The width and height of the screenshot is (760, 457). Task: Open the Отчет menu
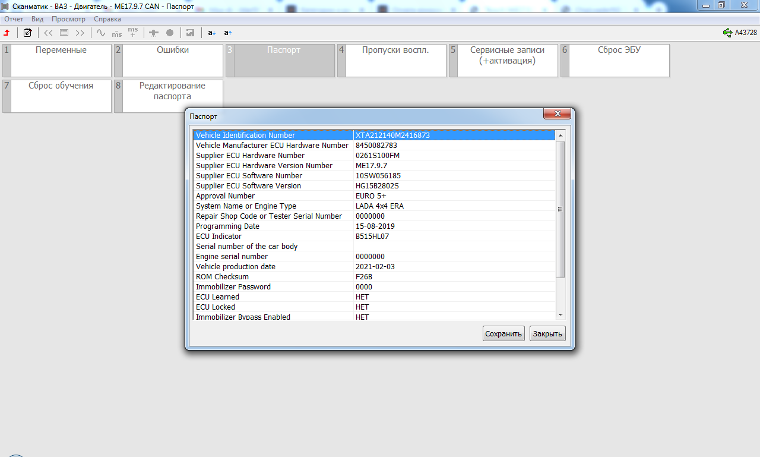[14, 19]
